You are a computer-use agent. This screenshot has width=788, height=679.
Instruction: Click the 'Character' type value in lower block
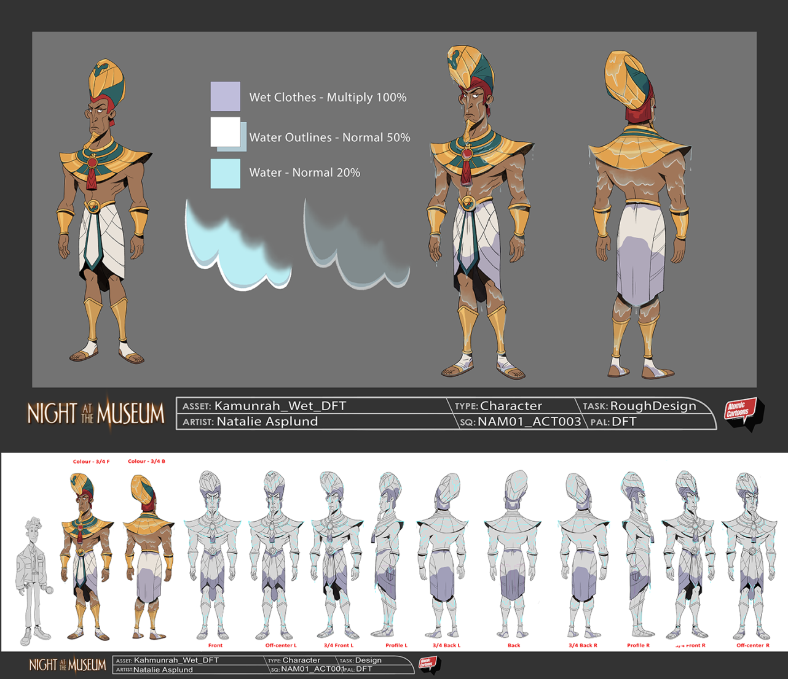point(301,661)
